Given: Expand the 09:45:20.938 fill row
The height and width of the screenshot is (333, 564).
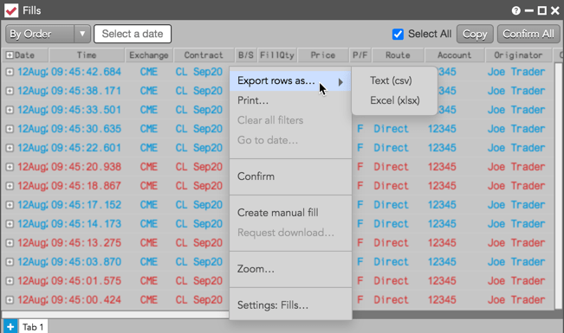Looking at the screenshot, I should pyautogui.click(x=10, y=167).
